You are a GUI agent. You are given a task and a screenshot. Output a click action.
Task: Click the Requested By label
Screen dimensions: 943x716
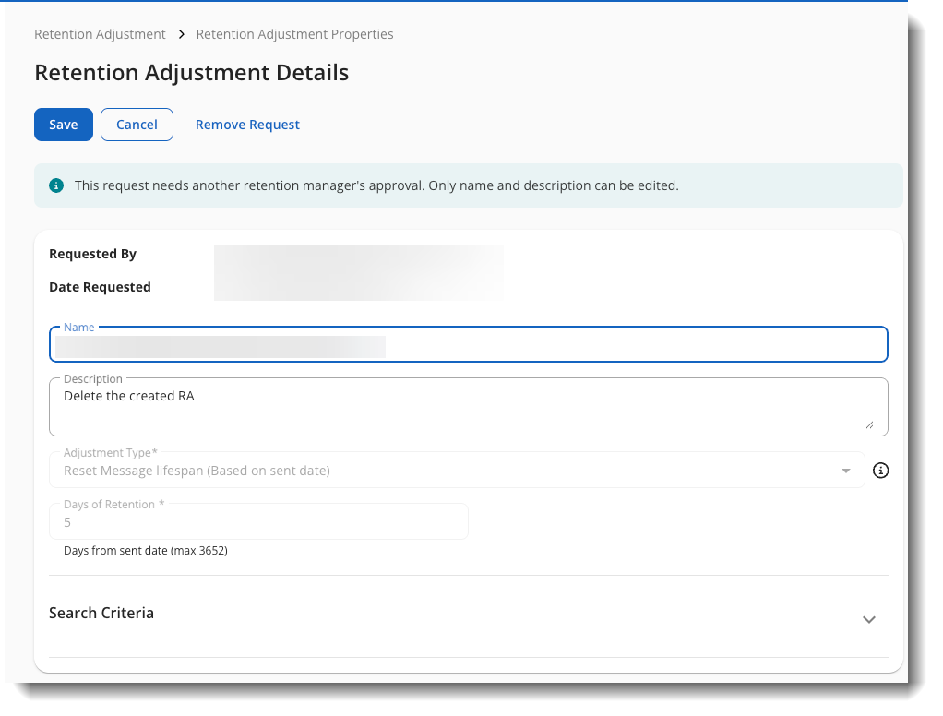pyautogui.click(x=92, y=254)
